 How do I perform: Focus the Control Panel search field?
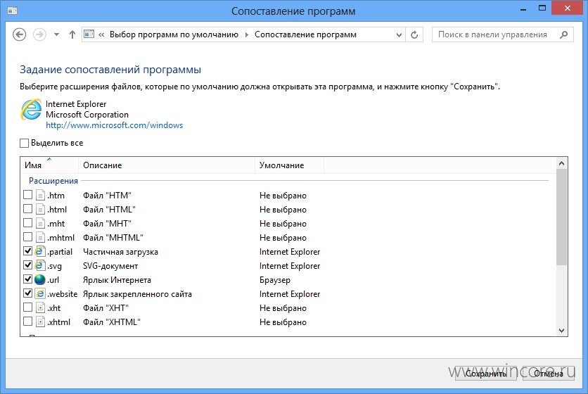(502, 34)
